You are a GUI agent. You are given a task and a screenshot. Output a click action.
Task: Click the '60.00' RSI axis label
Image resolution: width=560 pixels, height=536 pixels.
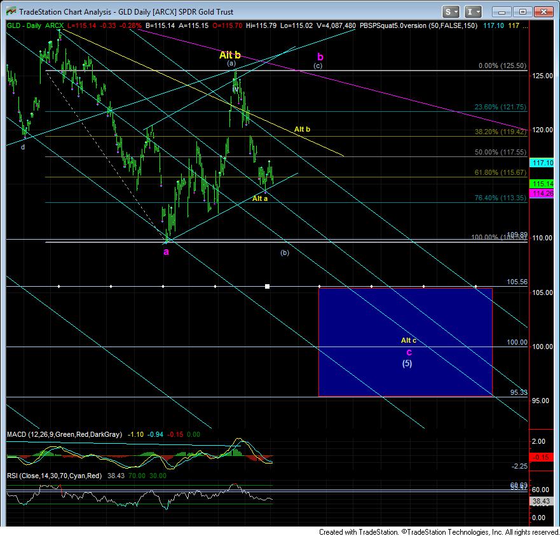[x=540, y=490]
